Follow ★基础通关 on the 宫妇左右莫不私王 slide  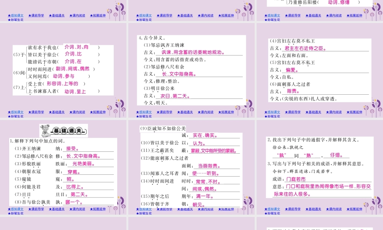point(313,112)
